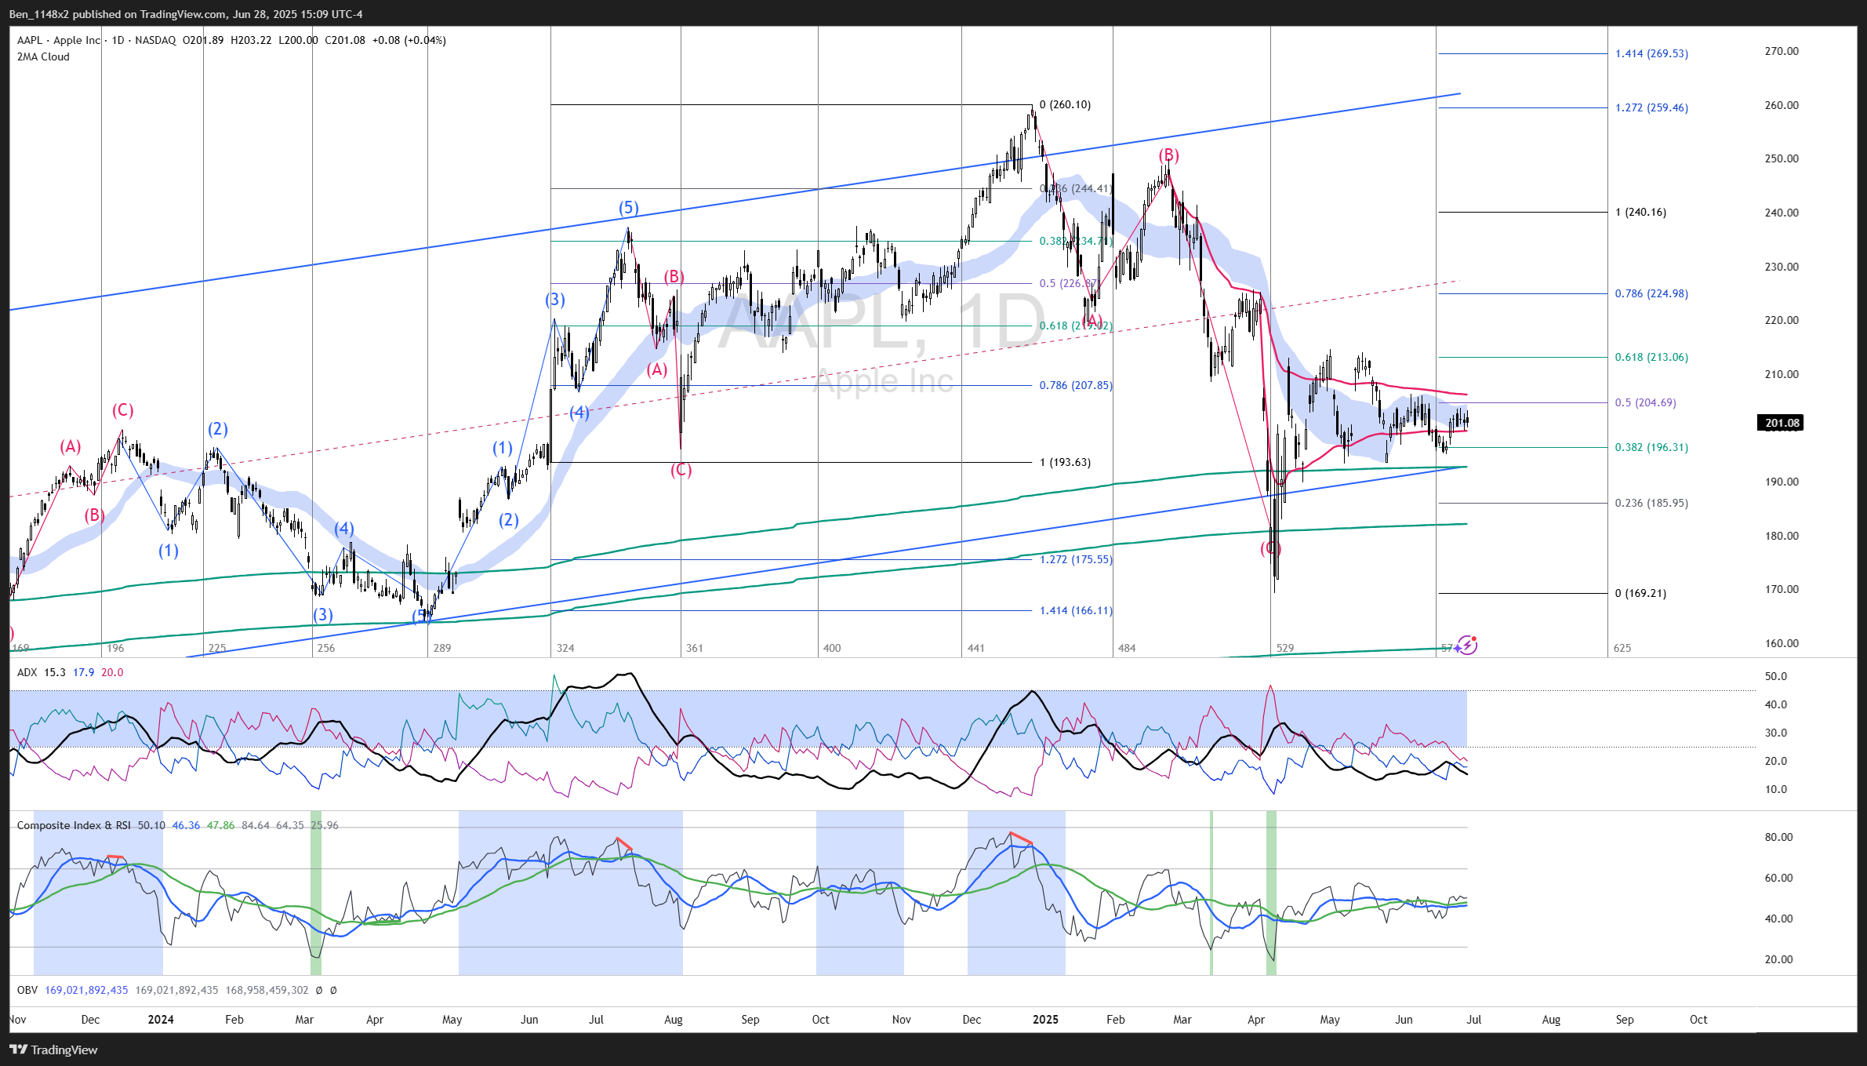Screen dimensions: 1867x1066
Task: Click the OBV indicator legend label
Action: coord(27,990)
